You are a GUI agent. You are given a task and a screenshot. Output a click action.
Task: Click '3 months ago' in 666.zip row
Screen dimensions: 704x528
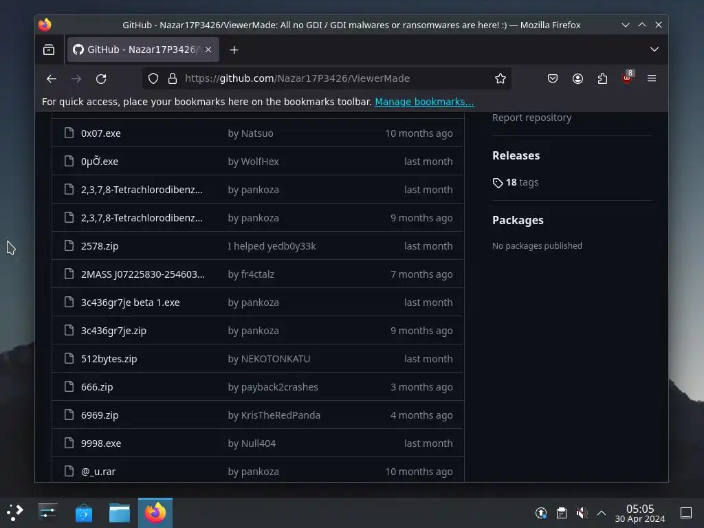pyautogui.click(x=421, y=387)
